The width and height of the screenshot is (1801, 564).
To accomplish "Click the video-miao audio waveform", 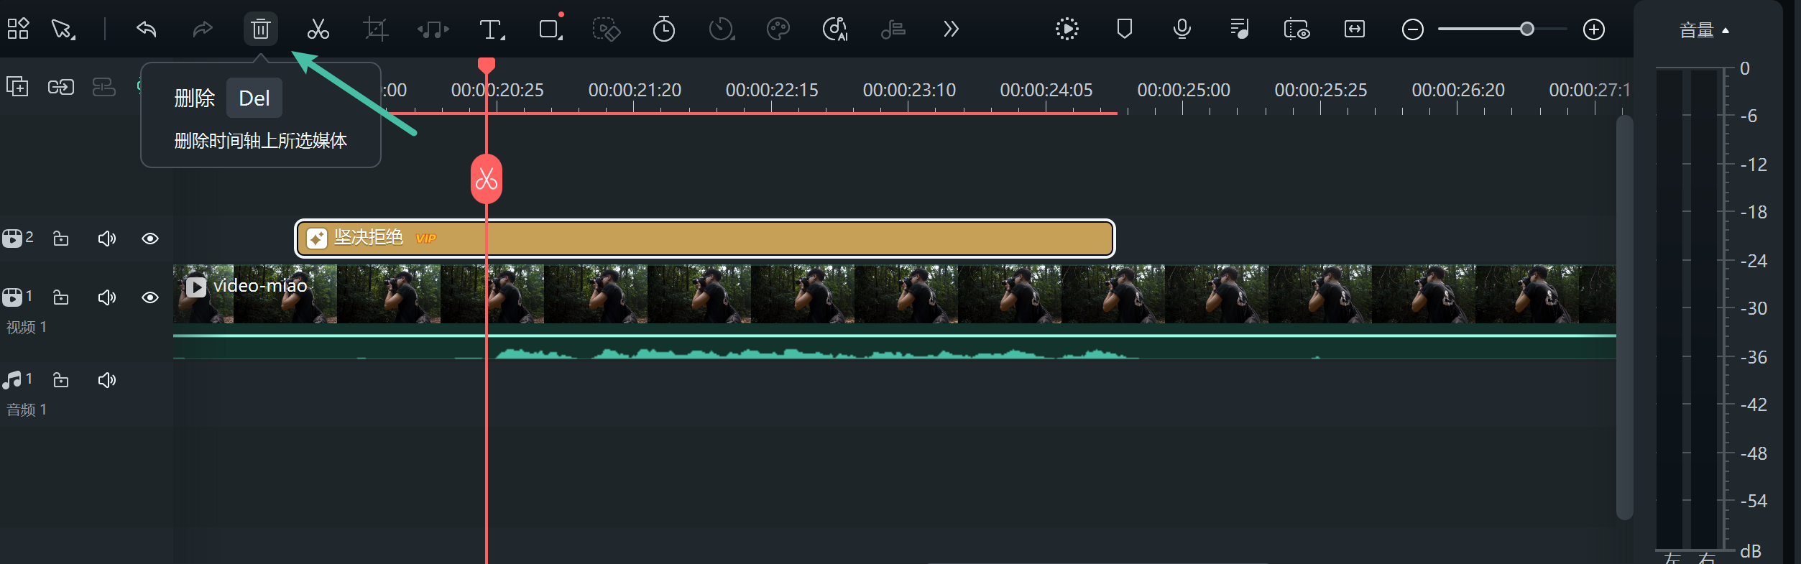I will pyautogui.click(x=894, y=347).
